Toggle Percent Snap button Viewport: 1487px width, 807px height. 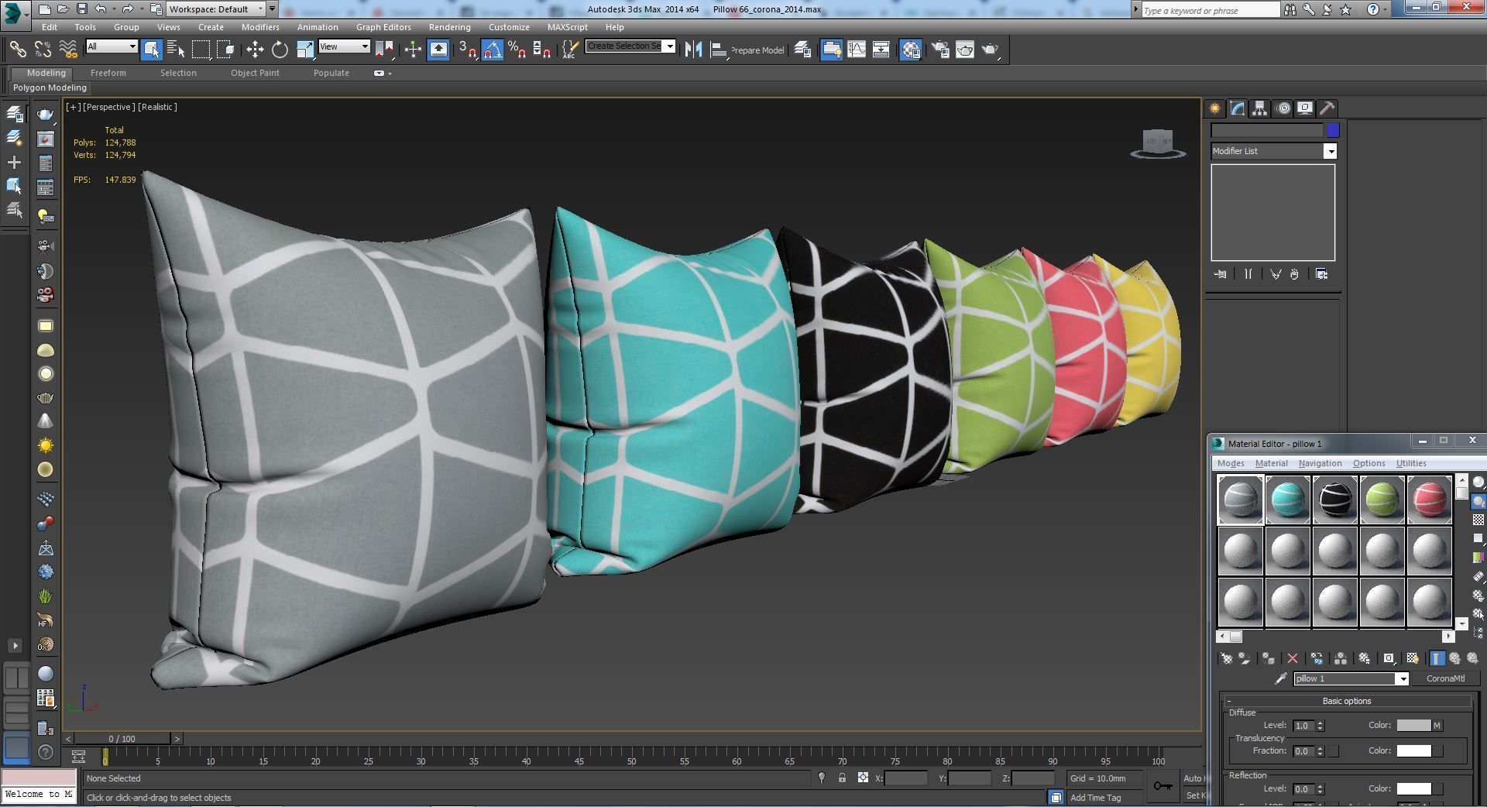point(517,50)
